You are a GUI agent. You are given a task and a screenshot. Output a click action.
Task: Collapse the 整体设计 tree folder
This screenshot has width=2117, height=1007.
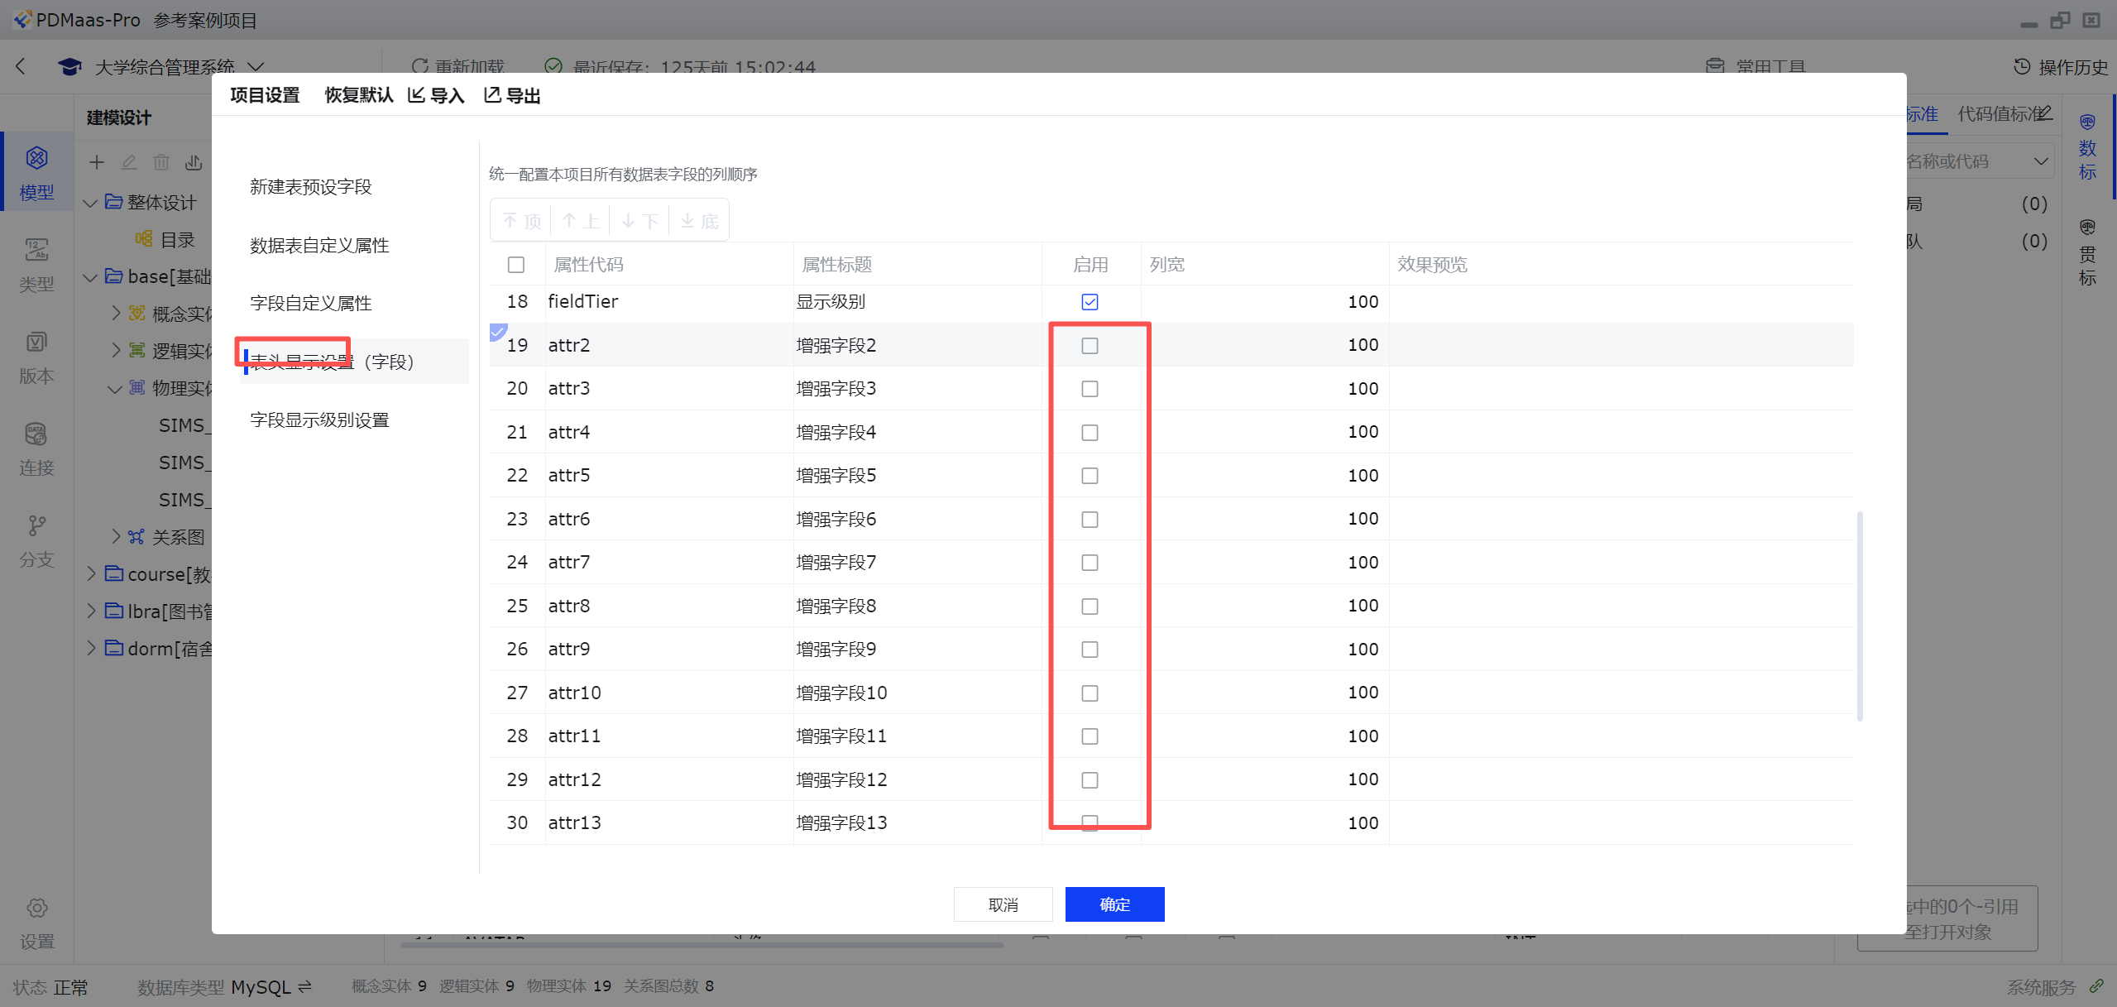tap(91, 203)
